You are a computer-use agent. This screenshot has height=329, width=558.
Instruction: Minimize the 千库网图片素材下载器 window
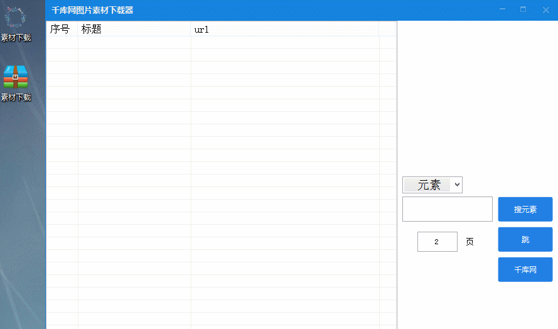click(x=502, y=9)
